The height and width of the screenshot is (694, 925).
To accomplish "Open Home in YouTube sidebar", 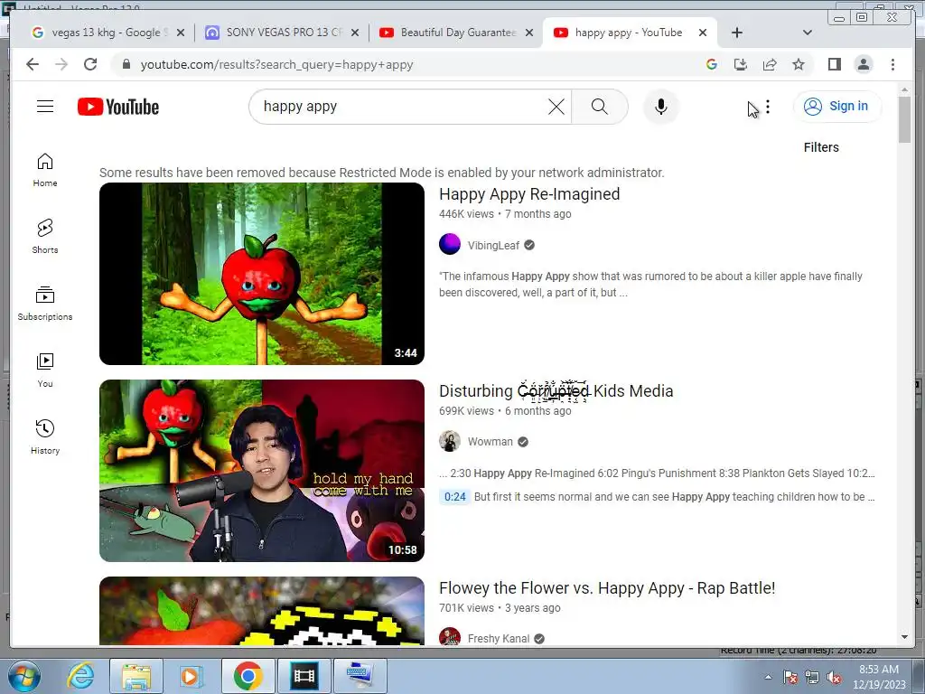I will coord(45,170).
